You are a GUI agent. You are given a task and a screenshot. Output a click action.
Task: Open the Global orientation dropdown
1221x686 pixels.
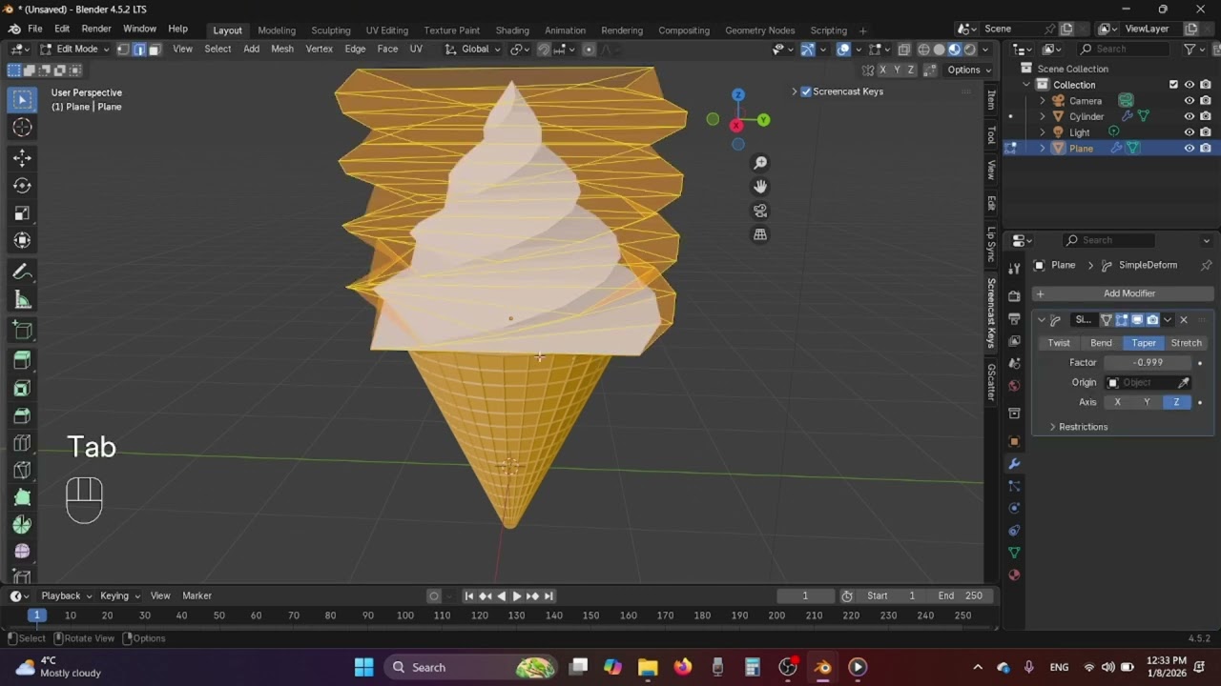click(474, 50)
